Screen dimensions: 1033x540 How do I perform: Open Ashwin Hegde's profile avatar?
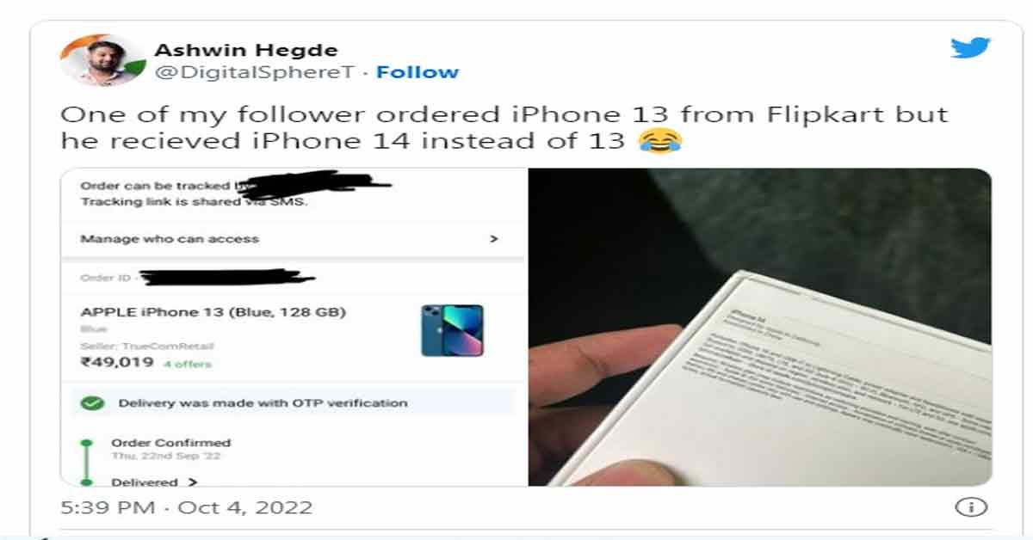pyautogui.click(x=102, y=60)
